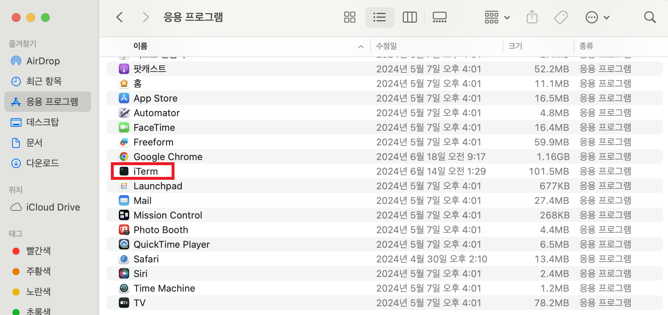Screen dimensions: 668x315
Task: Select the 주황색 orange tag
Action: tap(48, 271)
